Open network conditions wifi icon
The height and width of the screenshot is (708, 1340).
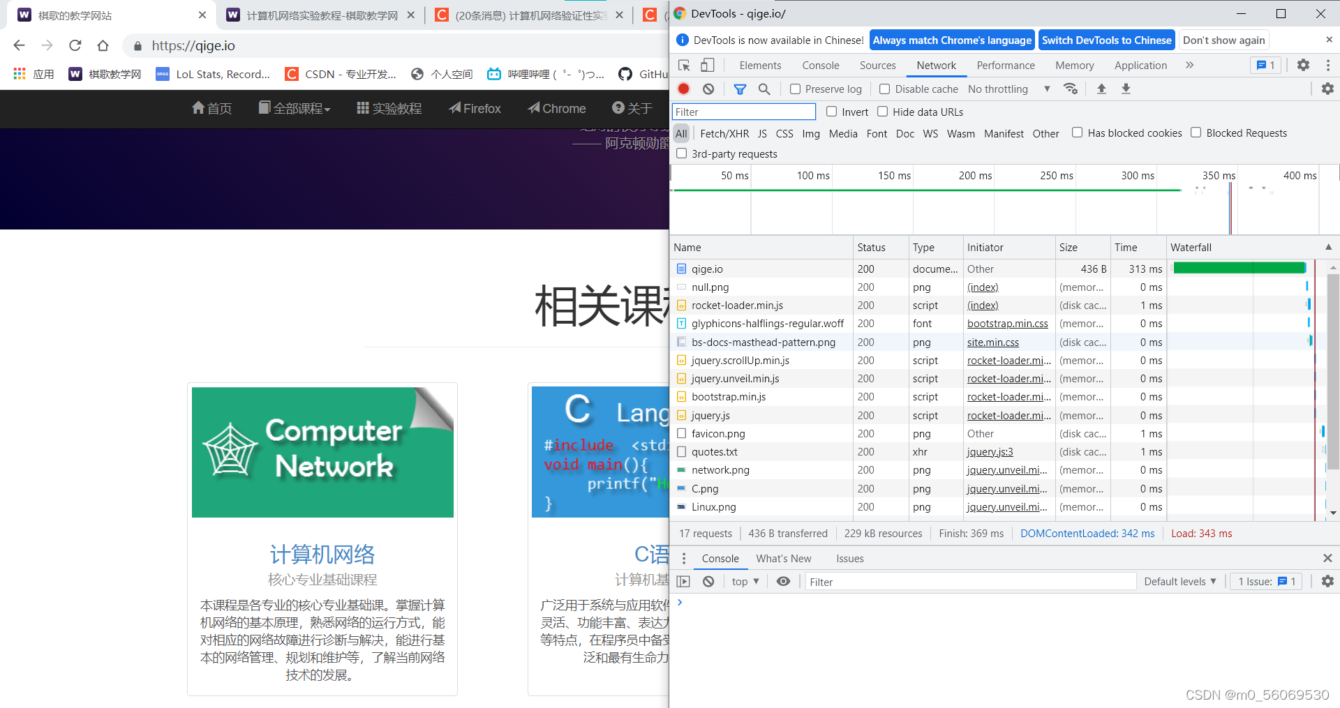(x=1070, y=89)
